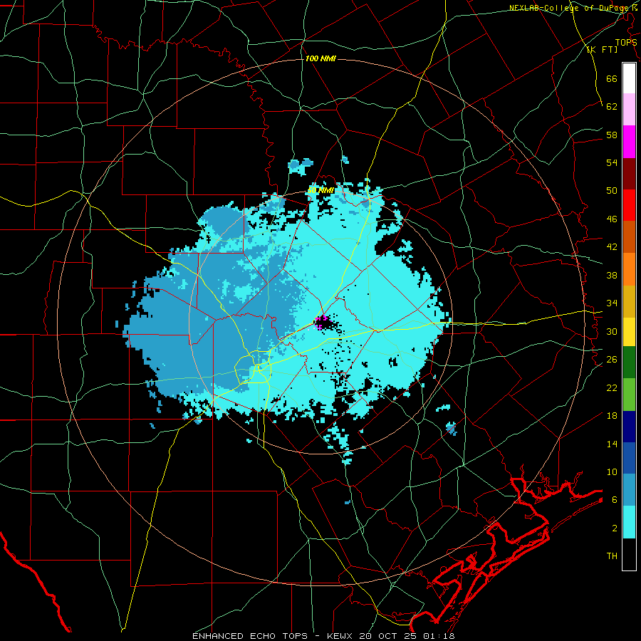Click the TOPS legend title

pos(626,42)
